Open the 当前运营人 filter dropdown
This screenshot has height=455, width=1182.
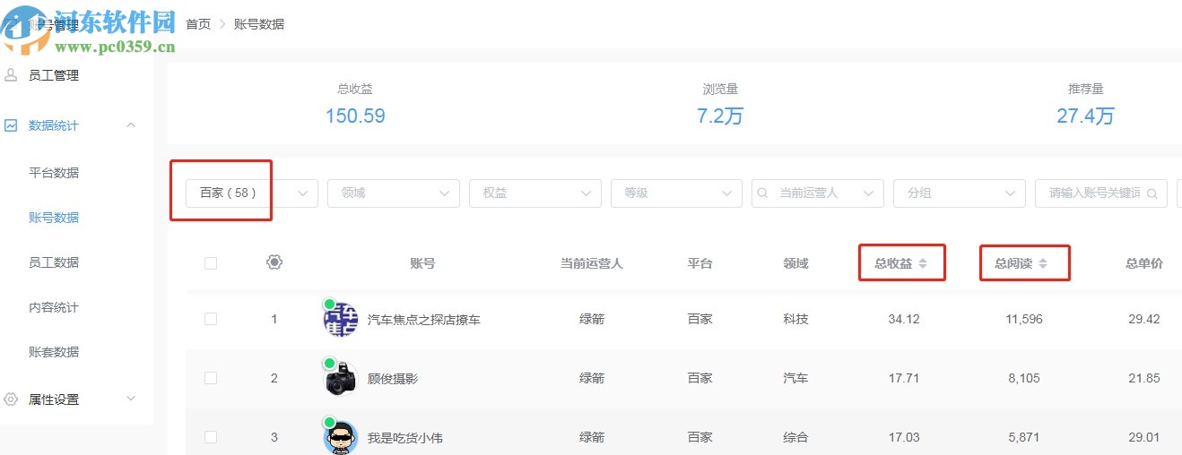point(818,193)
